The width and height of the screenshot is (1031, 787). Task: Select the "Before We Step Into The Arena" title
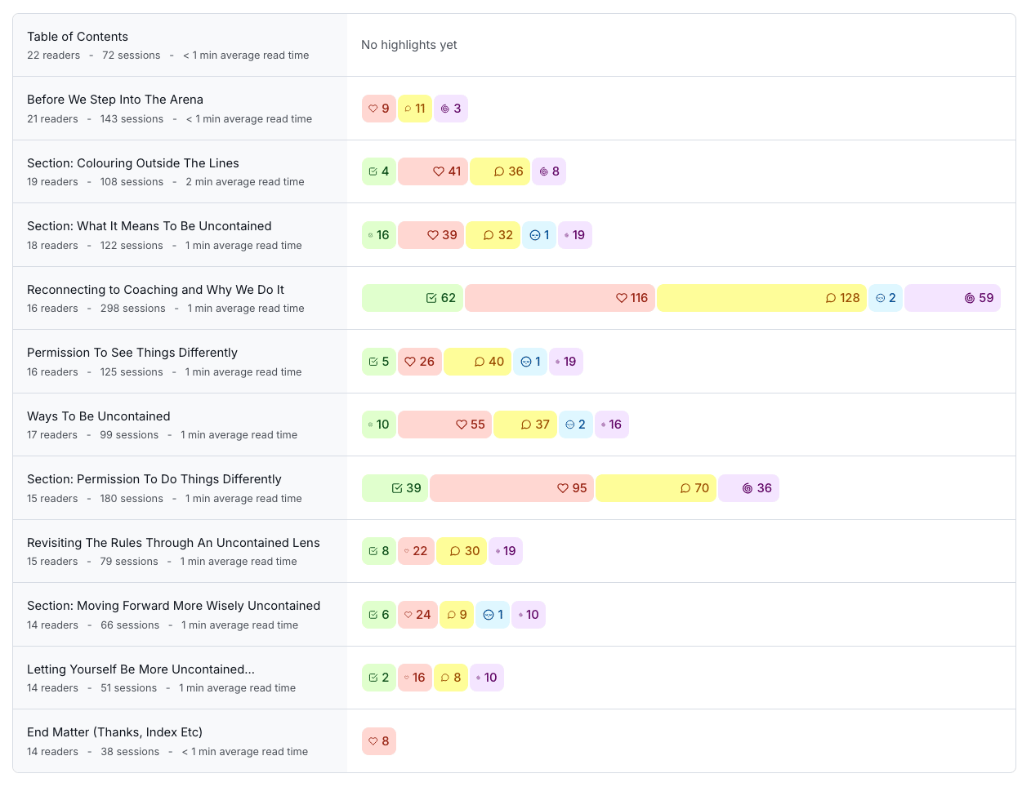click(115, 100)
